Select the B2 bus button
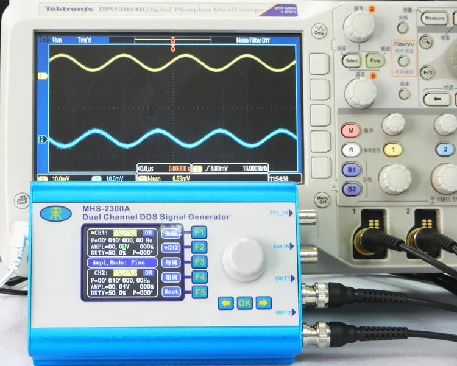The height and width of the screenshot is (366, 457). (352, 189)
